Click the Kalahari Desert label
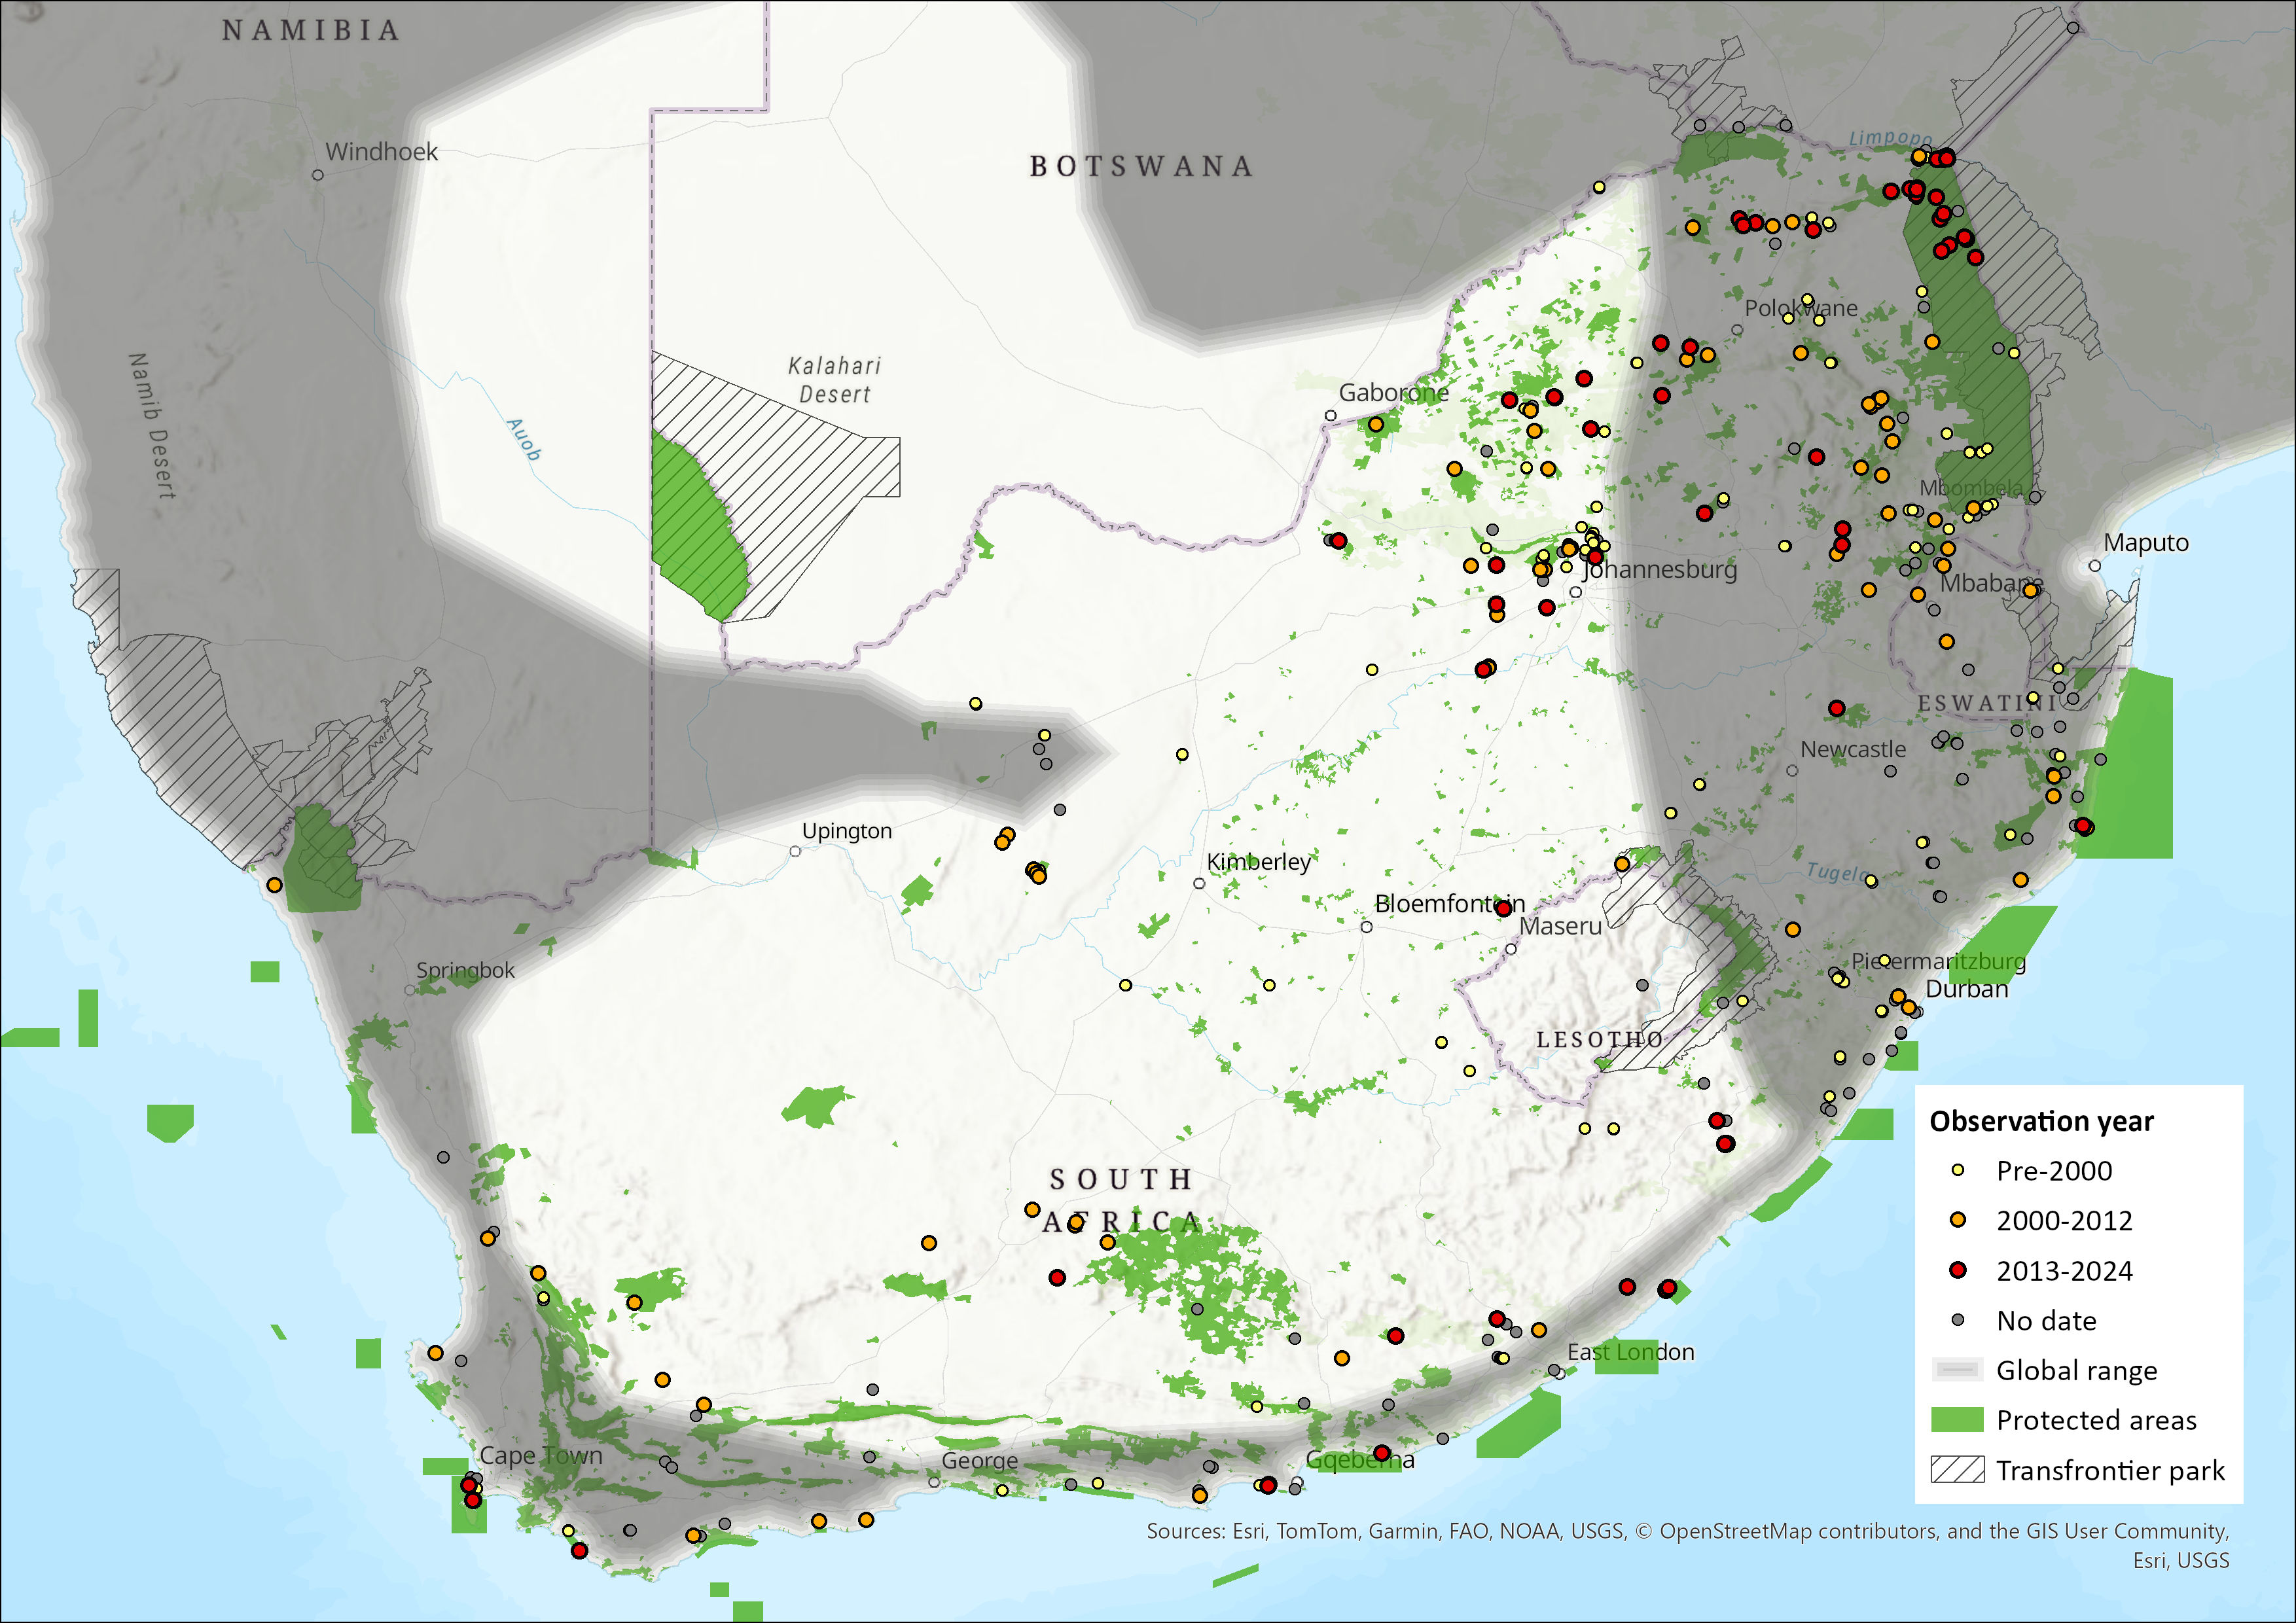 click(835, 380)
